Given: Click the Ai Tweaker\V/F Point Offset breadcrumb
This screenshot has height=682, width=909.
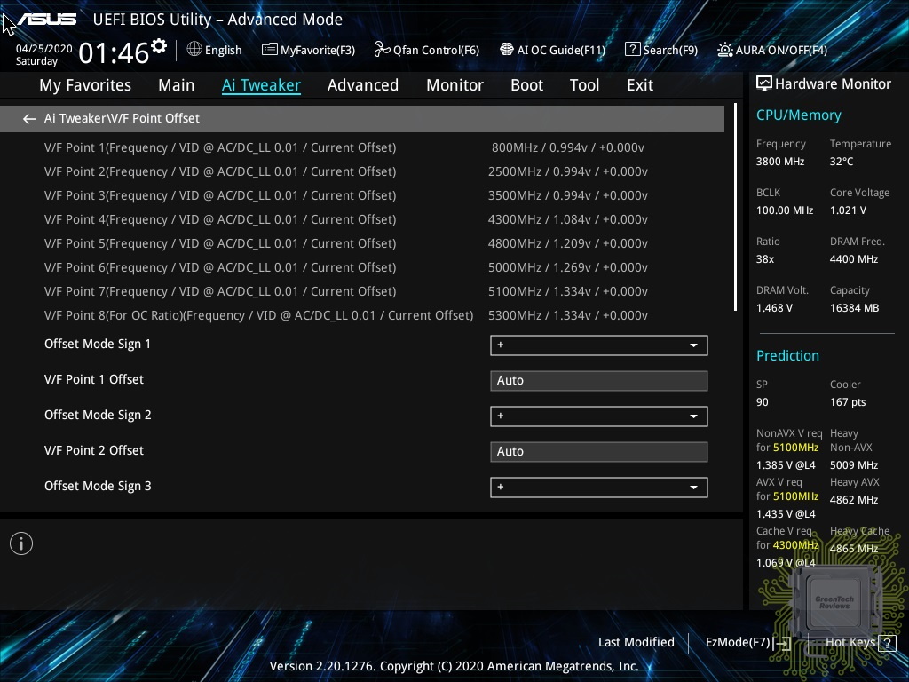Looking at the screenshot, I should click(x=122, y=118).
